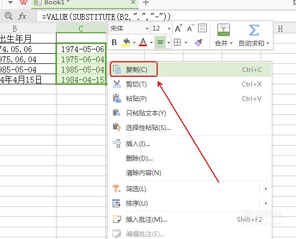Click the Copy menu item's icon
Viewport: 296px width, 239px height.
pos(117,69)
